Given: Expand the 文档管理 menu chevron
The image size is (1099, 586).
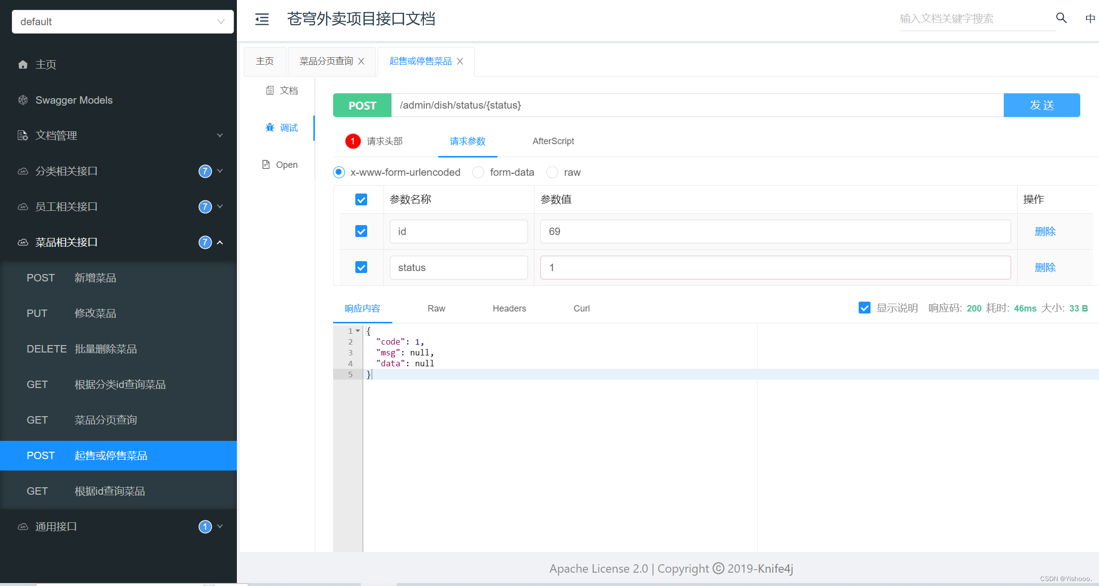Looking at the screenshot, I should pos(220,135).
